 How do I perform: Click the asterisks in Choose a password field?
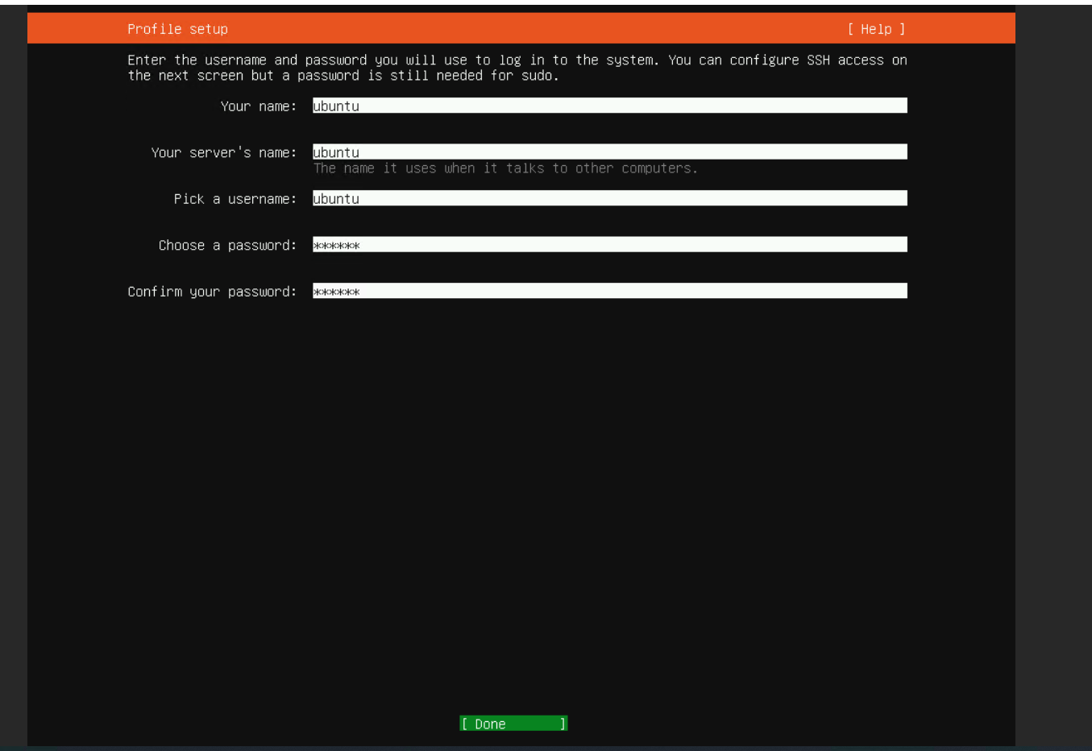tap(336, 246)
